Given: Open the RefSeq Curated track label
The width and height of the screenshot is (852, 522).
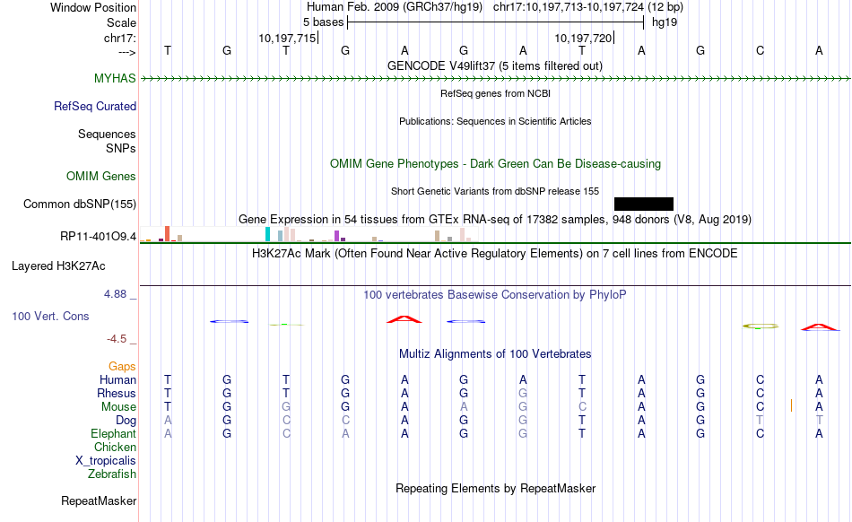Looking at the screenshot, I should pos(95,106).
